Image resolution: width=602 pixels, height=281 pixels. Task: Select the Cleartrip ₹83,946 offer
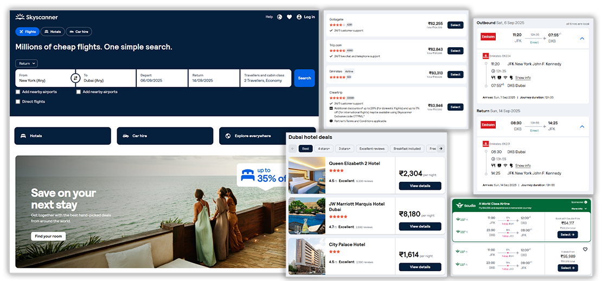[x=456, y=107]
